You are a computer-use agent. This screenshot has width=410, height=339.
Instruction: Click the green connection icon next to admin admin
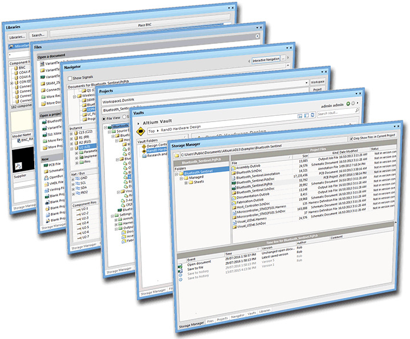[x=348, y=104]
